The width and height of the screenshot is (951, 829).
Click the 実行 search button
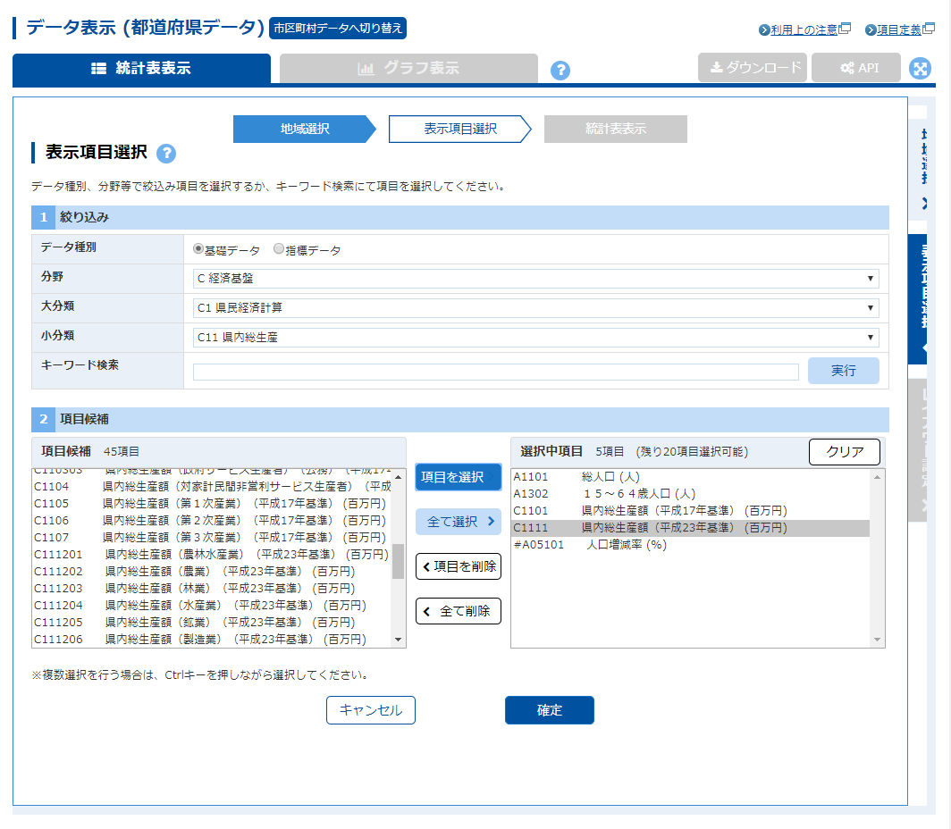point(843,371)
